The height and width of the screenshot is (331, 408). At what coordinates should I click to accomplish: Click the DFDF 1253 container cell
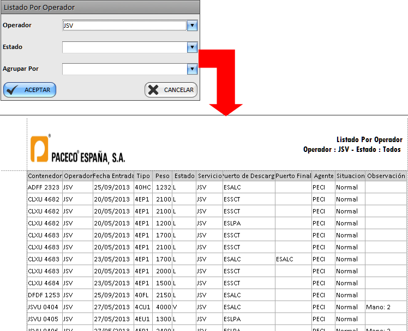pyautogui.click(x=45, y=295)
